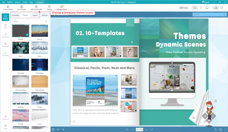Flip to next page using right book arrow
The width and height of the screenshot is (228, 132).
pos(224,72)
